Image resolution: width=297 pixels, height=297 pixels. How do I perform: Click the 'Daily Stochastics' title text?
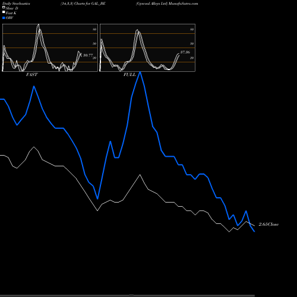point(16,4)
